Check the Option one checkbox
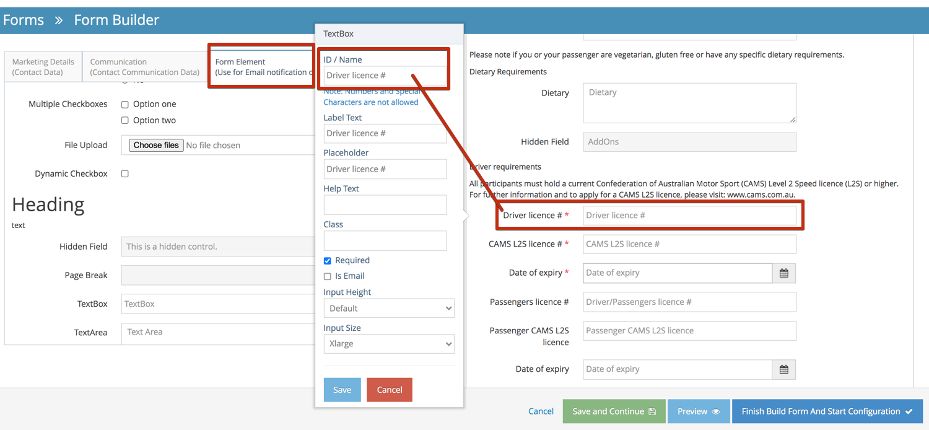This screenshot has height=430, width=929. point(125,105)
